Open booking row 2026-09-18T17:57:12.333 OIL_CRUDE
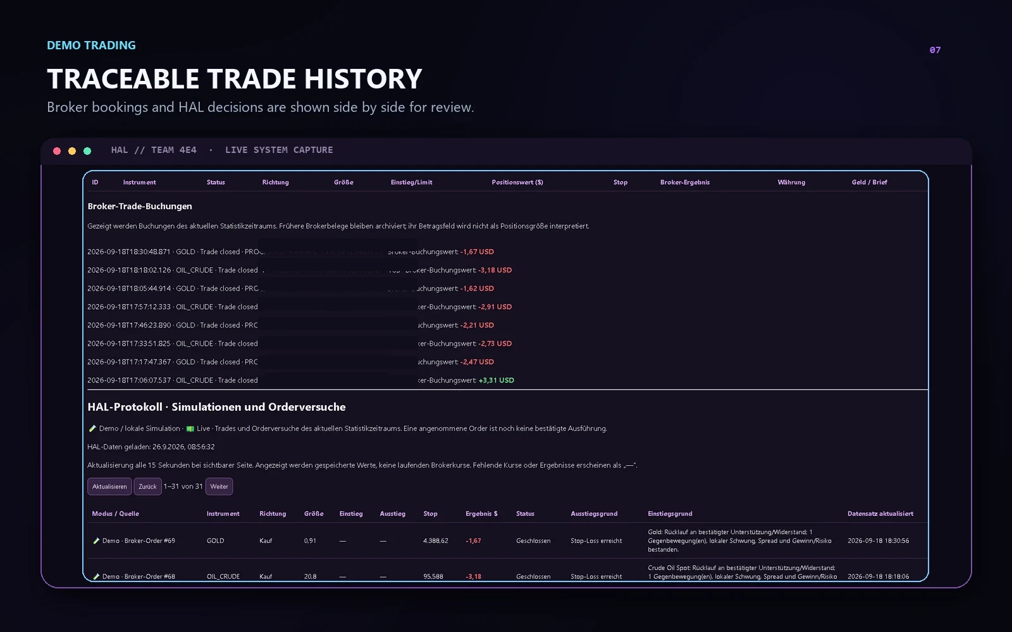The height and width of the screenshot is (632, 1012). pos(300,307)
